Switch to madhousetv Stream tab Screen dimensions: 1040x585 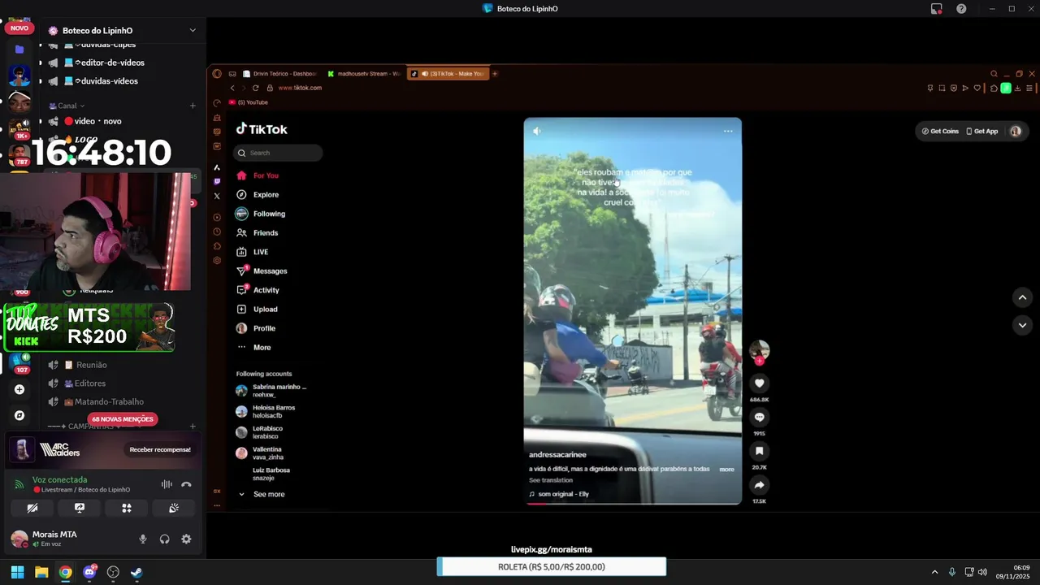(x=364, y=73)
